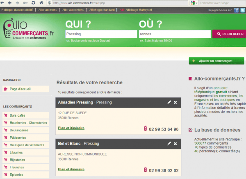Remove Almadies Pressing with the X icon

tap(175, 102)
